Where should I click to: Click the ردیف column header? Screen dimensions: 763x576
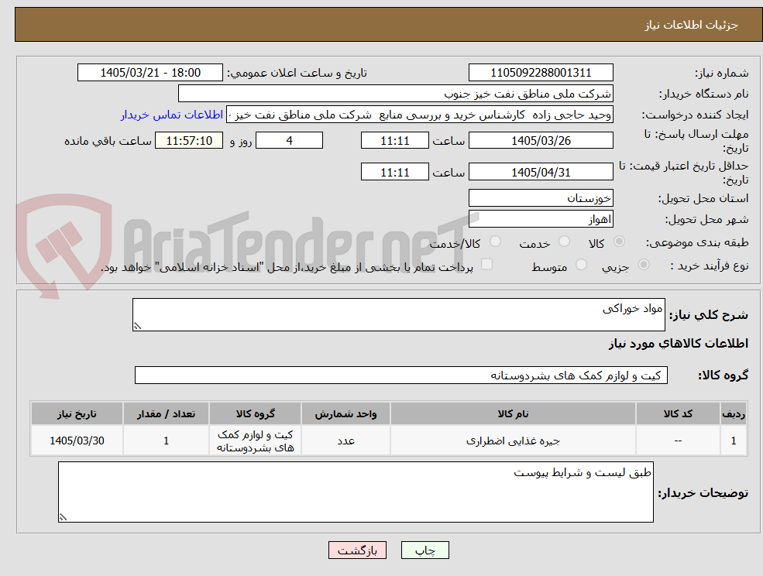[x=734, y=414]
